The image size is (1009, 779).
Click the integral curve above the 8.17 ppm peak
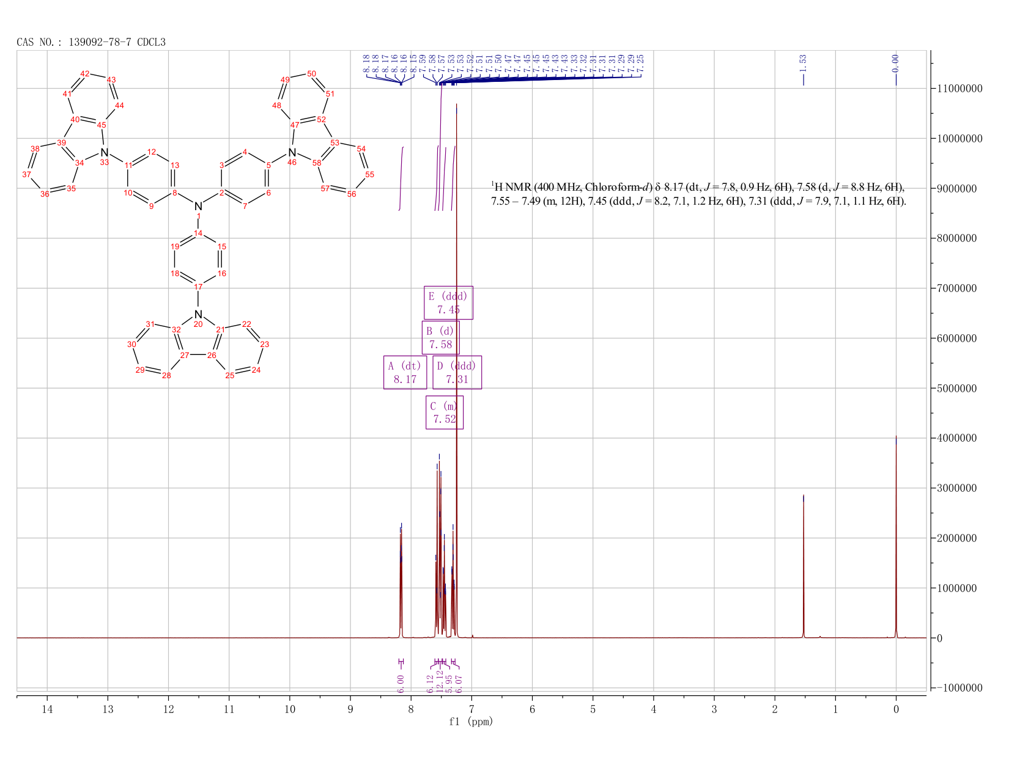coord(401,178)
